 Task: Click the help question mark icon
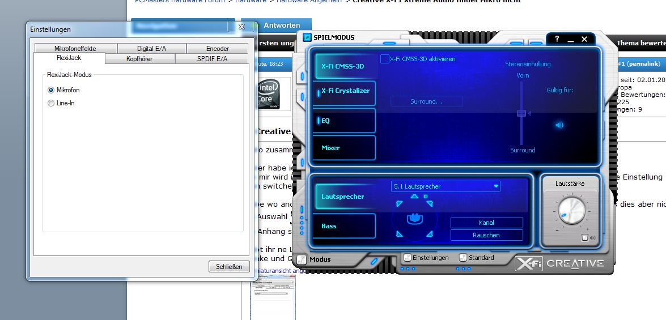557,39
